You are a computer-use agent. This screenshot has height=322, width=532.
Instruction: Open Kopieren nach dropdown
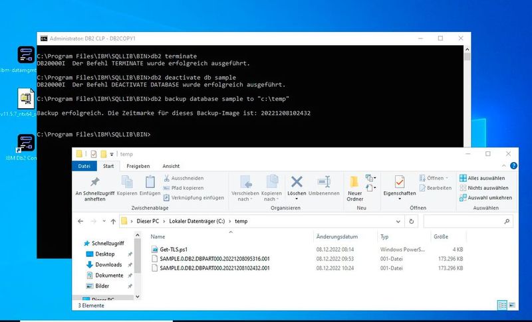[271, 189]
